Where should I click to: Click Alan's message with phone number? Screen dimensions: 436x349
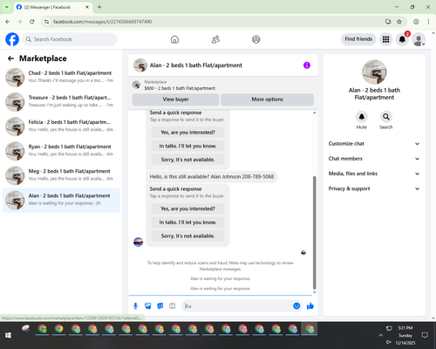212,176
